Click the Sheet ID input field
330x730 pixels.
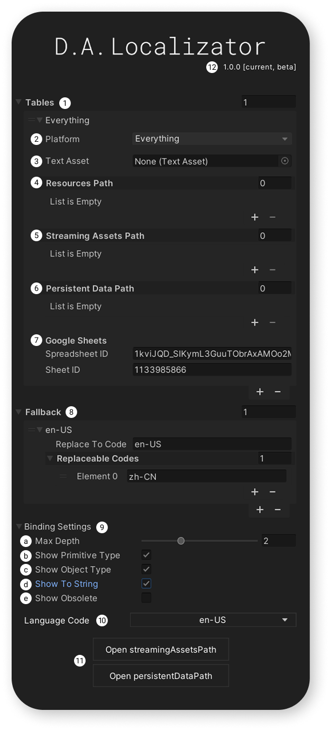pos(212,370)
